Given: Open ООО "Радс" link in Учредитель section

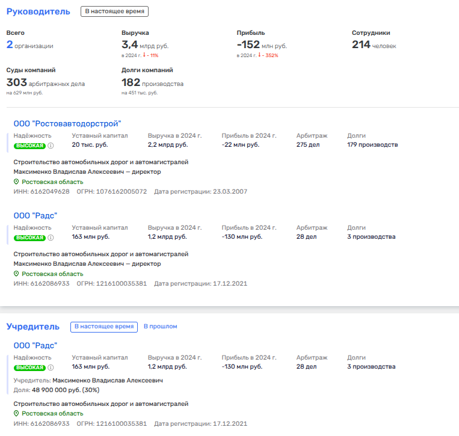Looking at the screenshot, I should pyautogui.click(x=35, y=345).
